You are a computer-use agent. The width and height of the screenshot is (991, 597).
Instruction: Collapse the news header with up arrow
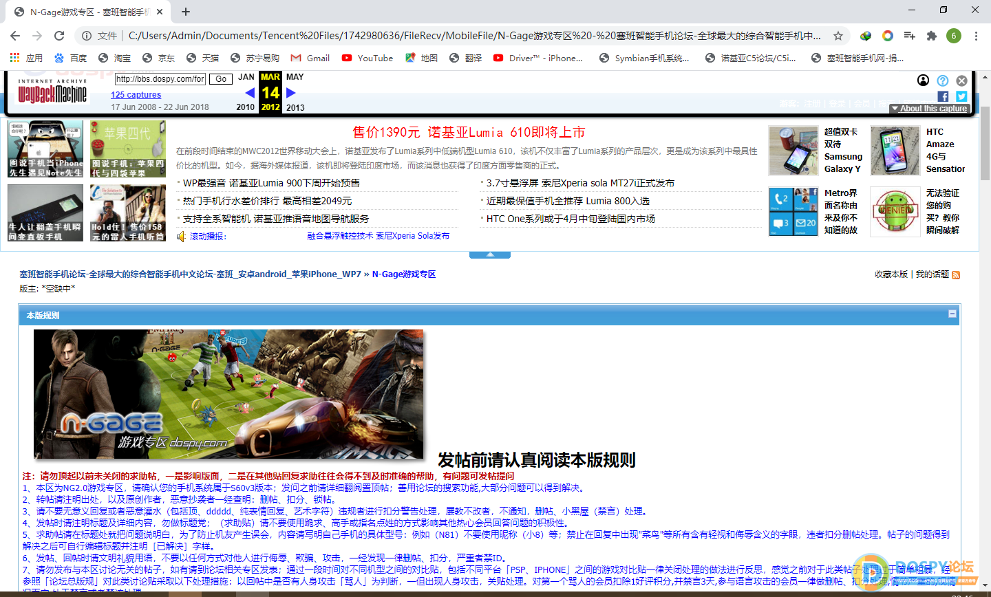pos(490,254)
